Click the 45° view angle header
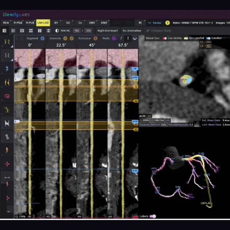The image size is (230, 230). (92, 45)
